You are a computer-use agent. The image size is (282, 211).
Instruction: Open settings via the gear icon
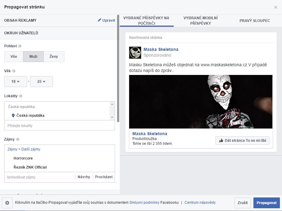pyautogui.click(x=7, y=203)
